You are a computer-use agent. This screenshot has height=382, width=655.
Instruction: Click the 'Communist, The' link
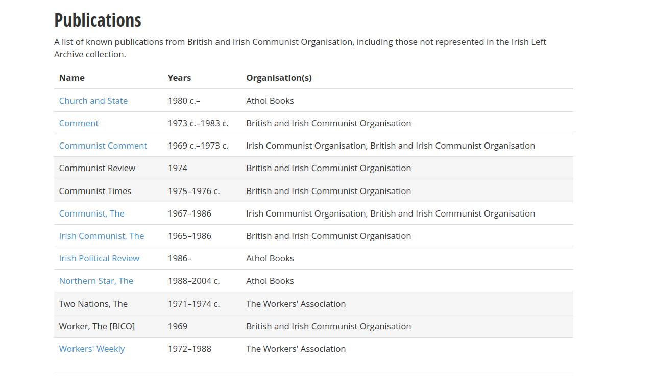[x=91, y=213]
